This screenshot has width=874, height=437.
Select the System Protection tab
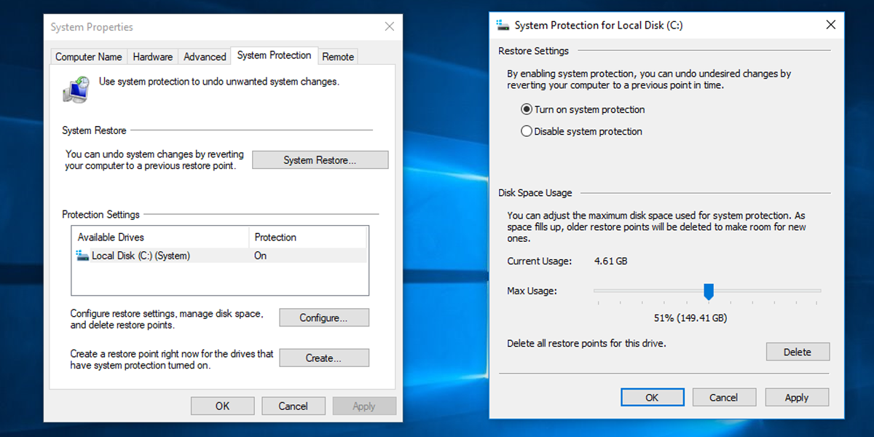tap(274, 55)
